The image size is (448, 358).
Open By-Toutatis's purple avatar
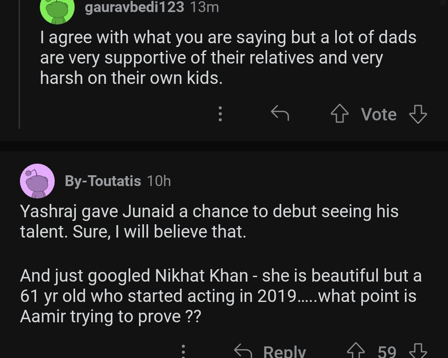pyautogui.click(x=37, y=181)
